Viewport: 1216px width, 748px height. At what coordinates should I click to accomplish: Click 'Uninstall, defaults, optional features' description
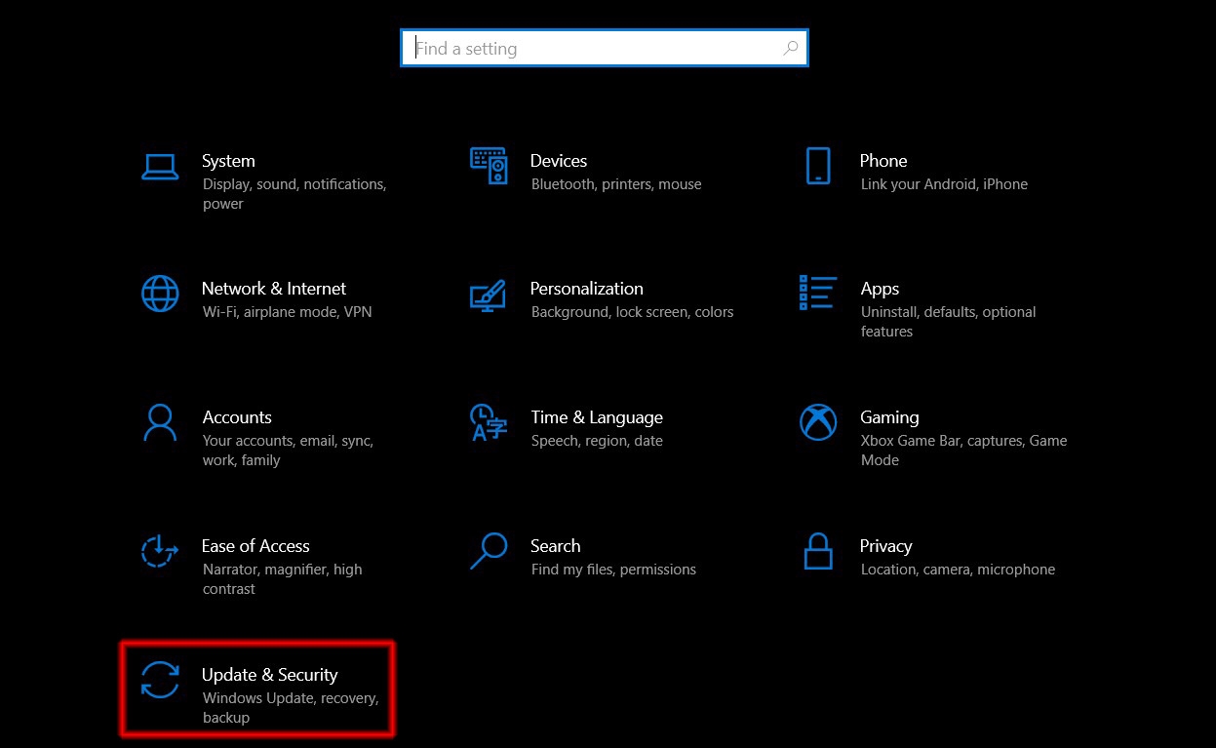(948, 322)
